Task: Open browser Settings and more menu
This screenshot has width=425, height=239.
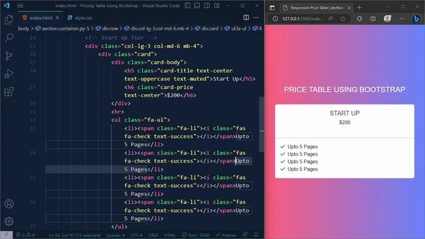Action: [401, 19]
